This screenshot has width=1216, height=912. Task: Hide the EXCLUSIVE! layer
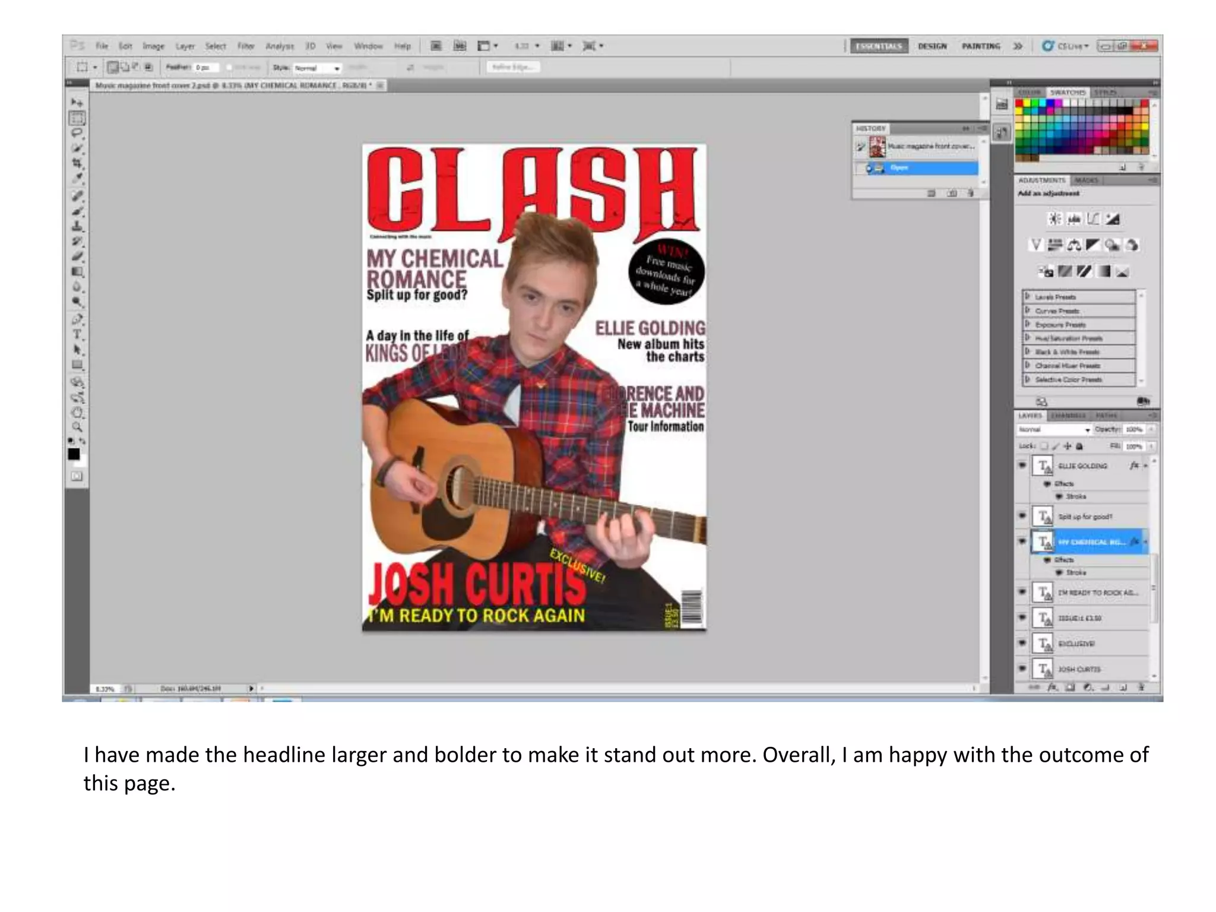click(1022, 643)
